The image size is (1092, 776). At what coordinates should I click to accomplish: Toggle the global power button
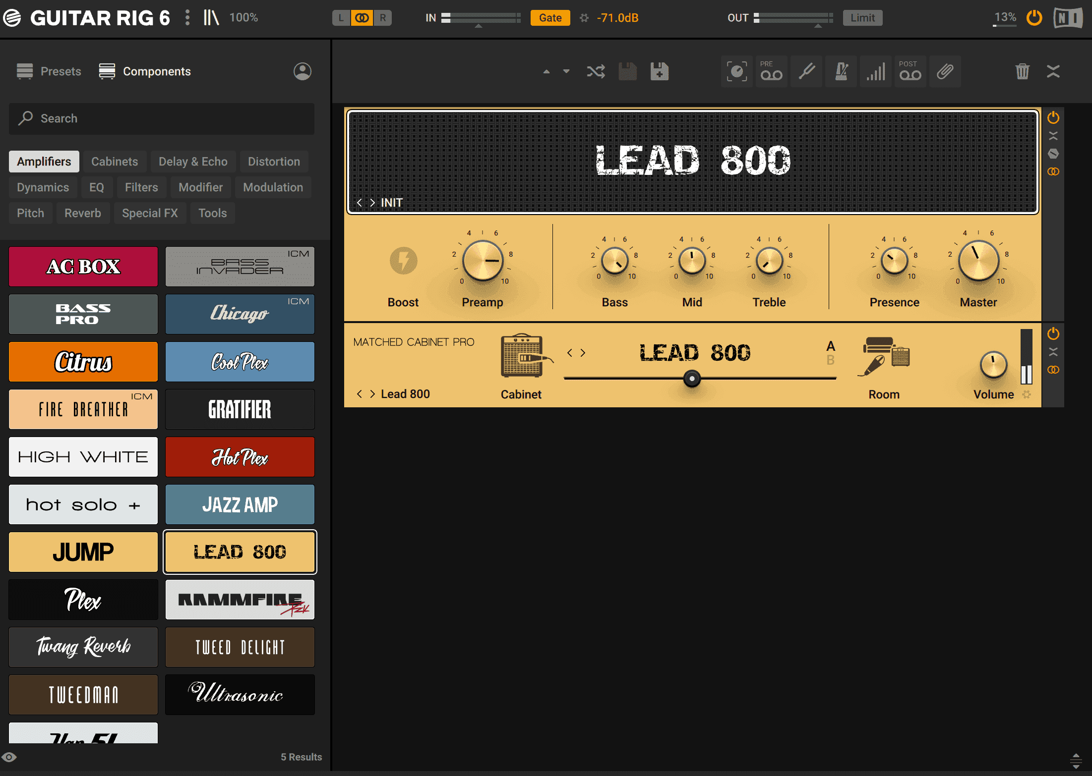click(x=1034, y=18)
